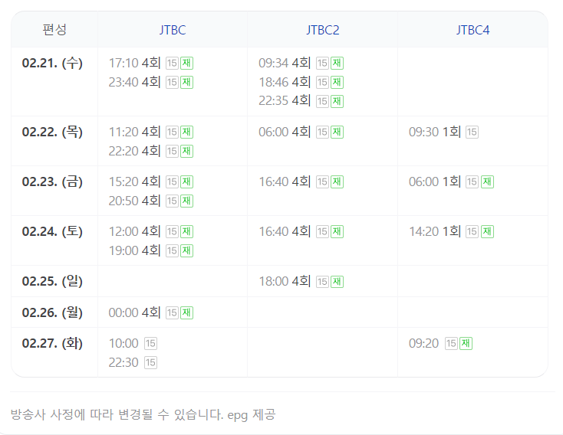Open the JTBC4 channel header link
The image size is (563, 435).
pos(472,30)
